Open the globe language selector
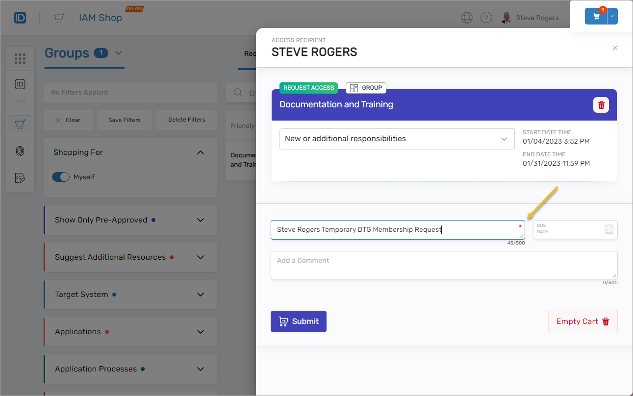 tap(467, 18)
